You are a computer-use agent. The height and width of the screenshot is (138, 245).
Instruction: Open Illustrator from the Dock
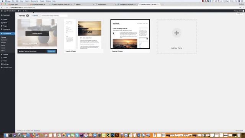pyautogui.click(x=117, y=135)
